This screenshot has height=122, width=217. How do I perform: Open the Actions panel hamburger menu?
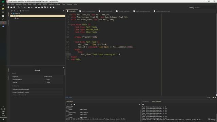(x=64, y=67)
